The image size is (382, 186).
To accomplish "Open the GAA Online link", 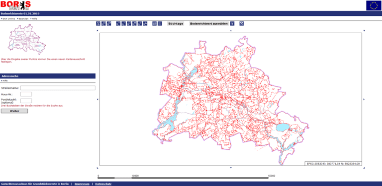I will (8, 19).
